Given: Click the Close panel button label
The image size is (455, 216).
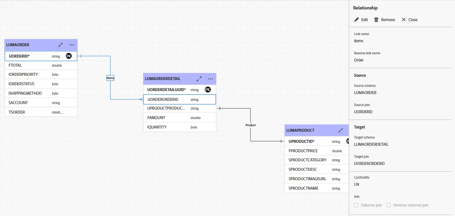Looking at the screenshot, I should (x=413, y=20).
